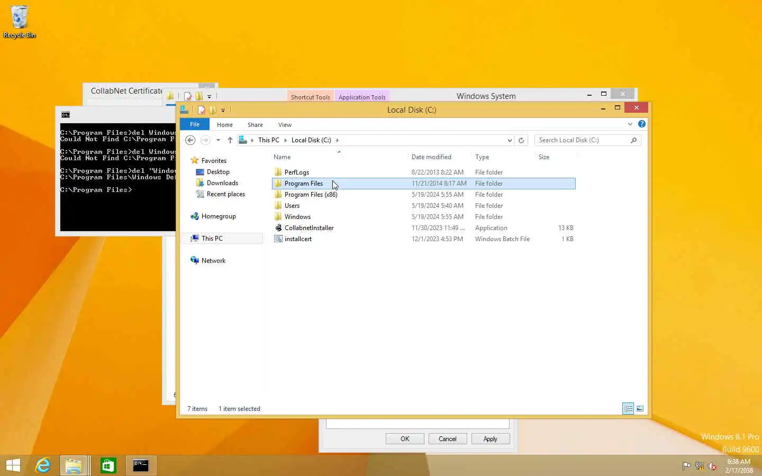
Task: Click the drive system icon in Local Disk title bar
Action: coord(184,109)
